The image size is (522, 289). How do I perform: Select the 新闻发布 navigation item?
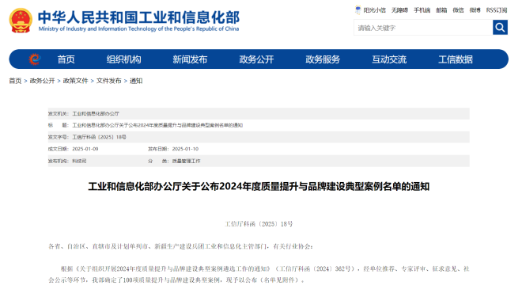pos(190,59)
